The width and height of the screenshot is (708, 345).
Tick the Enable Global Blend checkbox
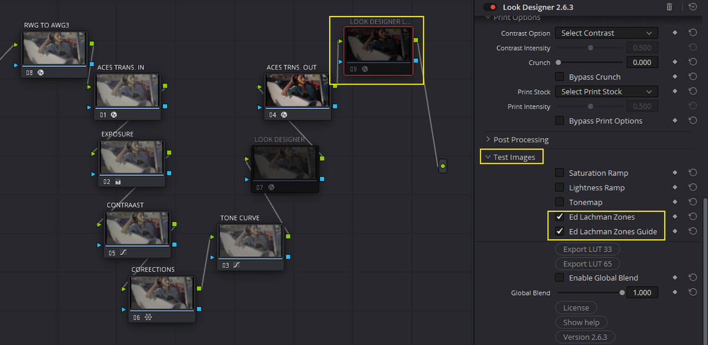560,278
